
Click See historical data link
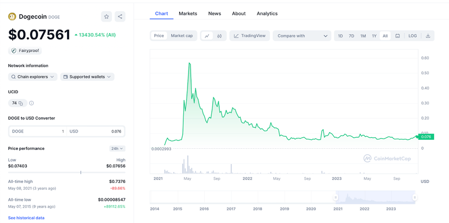[26, 218]
